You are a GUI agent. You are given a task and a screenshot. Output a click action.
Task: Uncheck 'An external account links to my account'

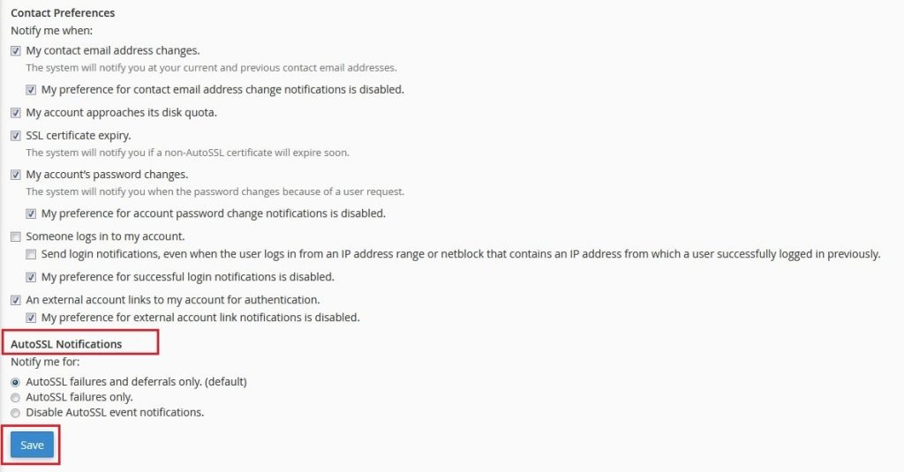[16, 300]
